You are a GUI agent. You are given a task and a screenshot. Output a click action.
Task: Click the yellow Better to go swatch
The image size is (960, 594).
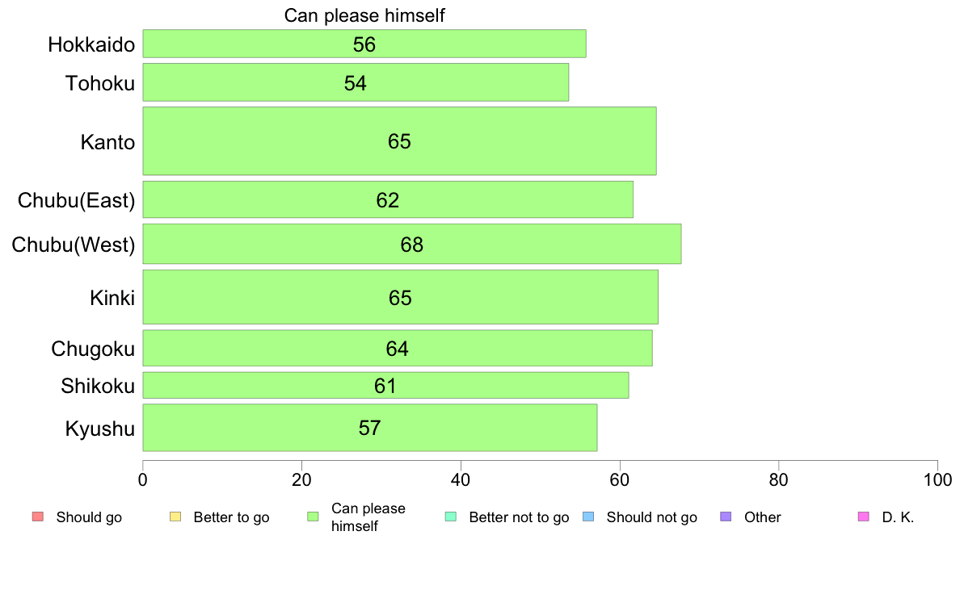[175, 517]
